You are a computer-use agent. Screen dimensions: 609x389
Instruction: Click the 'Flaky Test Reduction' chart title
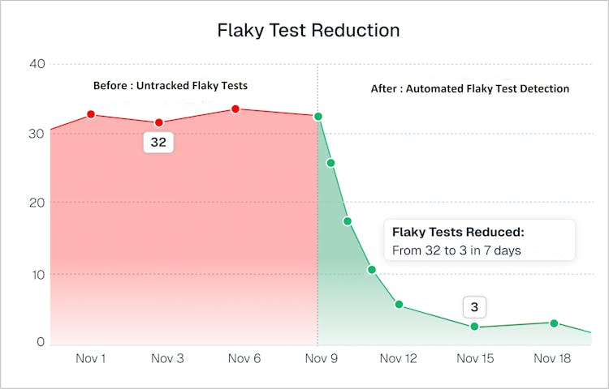pyautogui.click(x=309, y=31)
